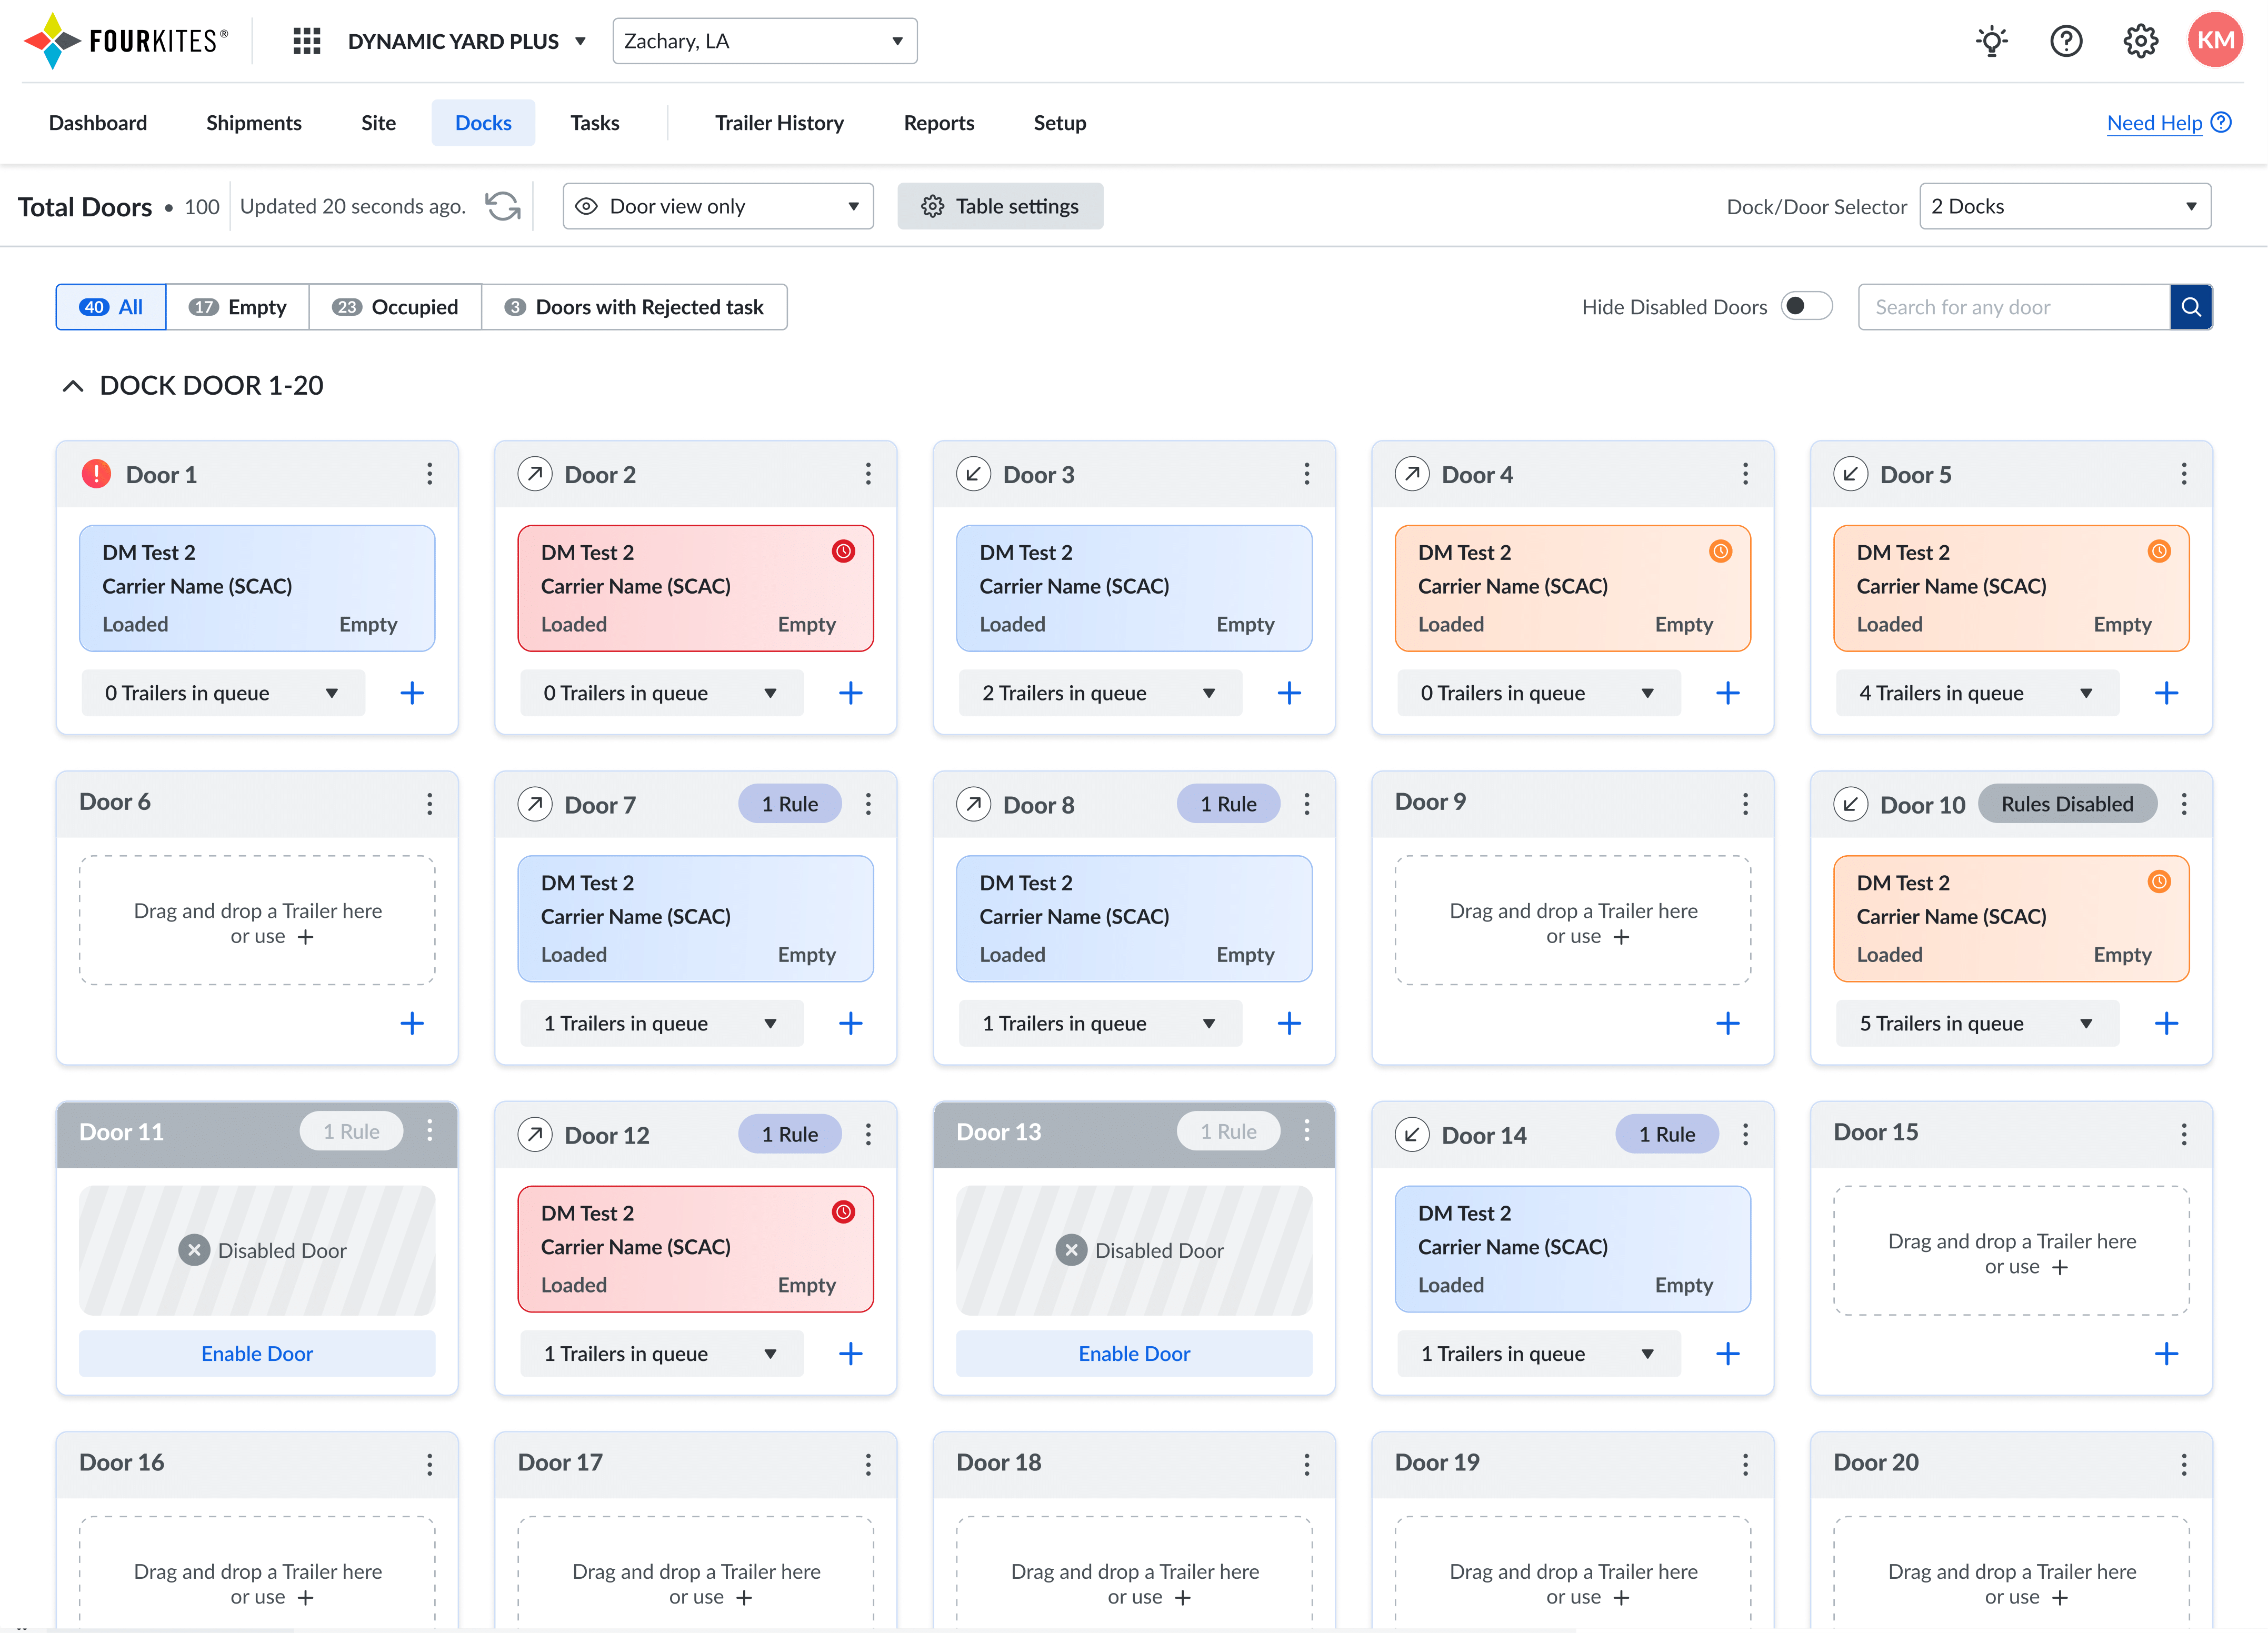This screenshot has width=2268, height=1633.
Task: Collapse the DOCK DOOR 1-20 section
Action: [73, 386]
